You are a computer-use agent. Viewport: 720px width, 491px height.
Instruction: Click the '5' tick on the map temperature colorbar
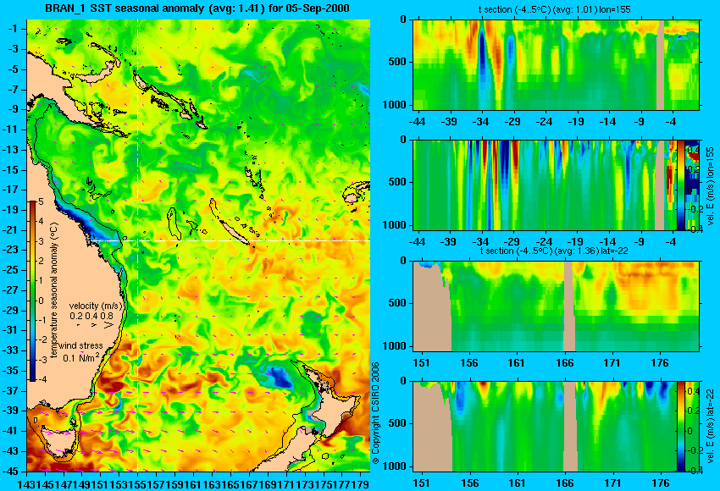coord(41,201)
